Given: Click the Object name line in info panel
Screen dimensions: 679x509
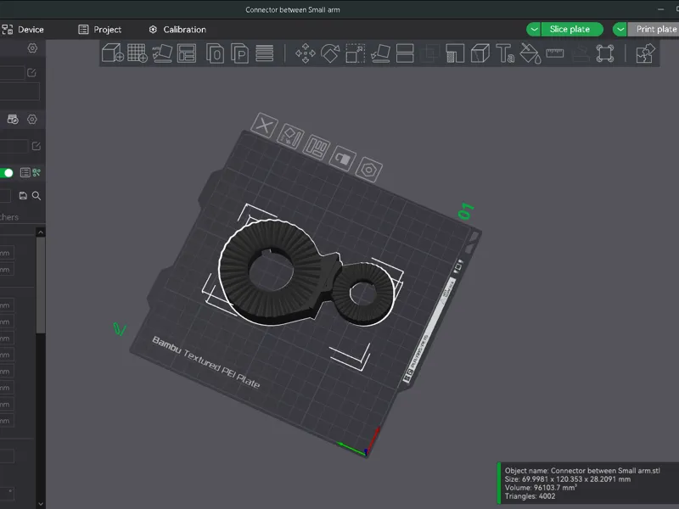Looking at the screenshot, I should pyautogui.click(x=582, y=471).
